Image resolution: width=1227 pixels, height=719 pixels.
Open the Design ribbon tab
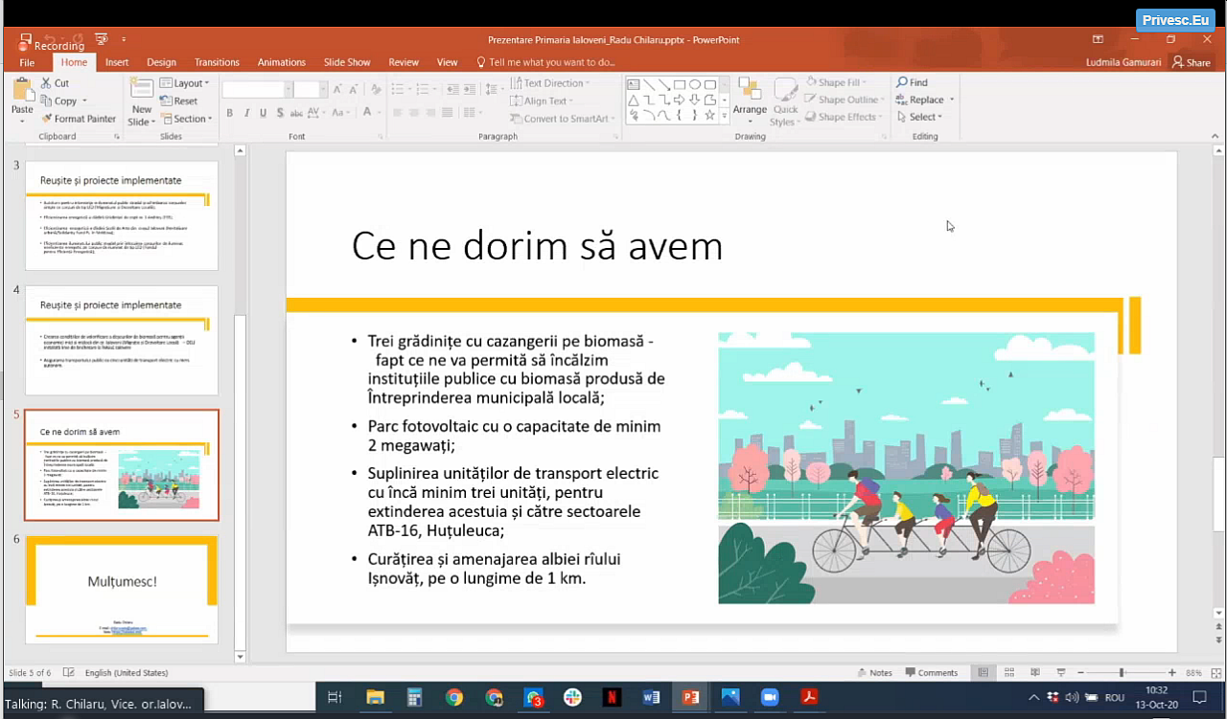(161, 62)
